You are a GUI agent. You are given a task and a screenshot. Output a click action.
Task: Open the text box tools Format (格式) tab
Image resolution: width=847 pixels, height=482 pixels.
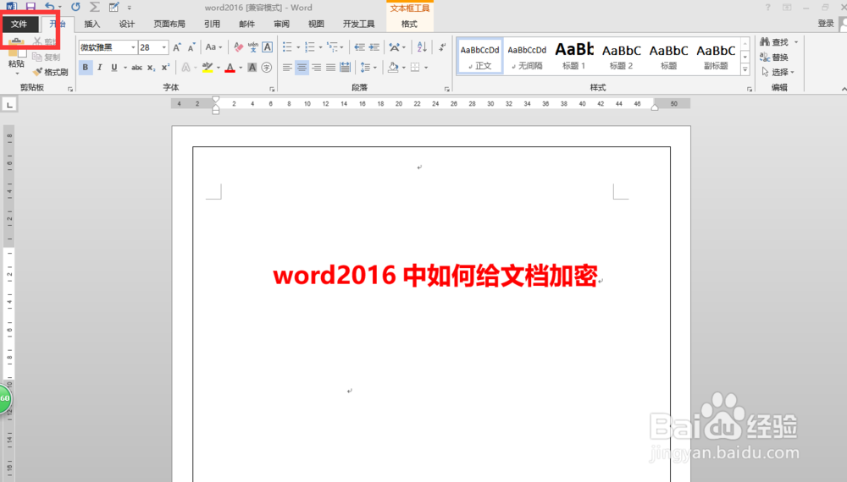coord(409,24)
